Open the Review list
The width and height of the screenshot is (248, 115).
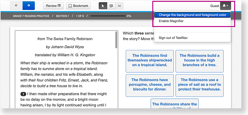click(x=53, y=6)
